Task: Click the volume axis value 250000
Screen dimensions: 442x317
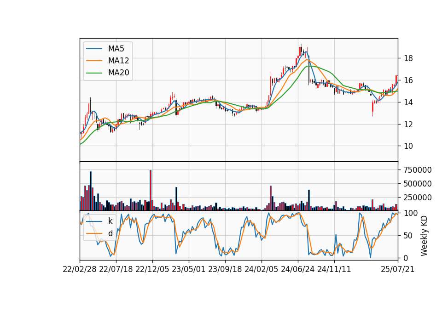Action: coord(418,198)
